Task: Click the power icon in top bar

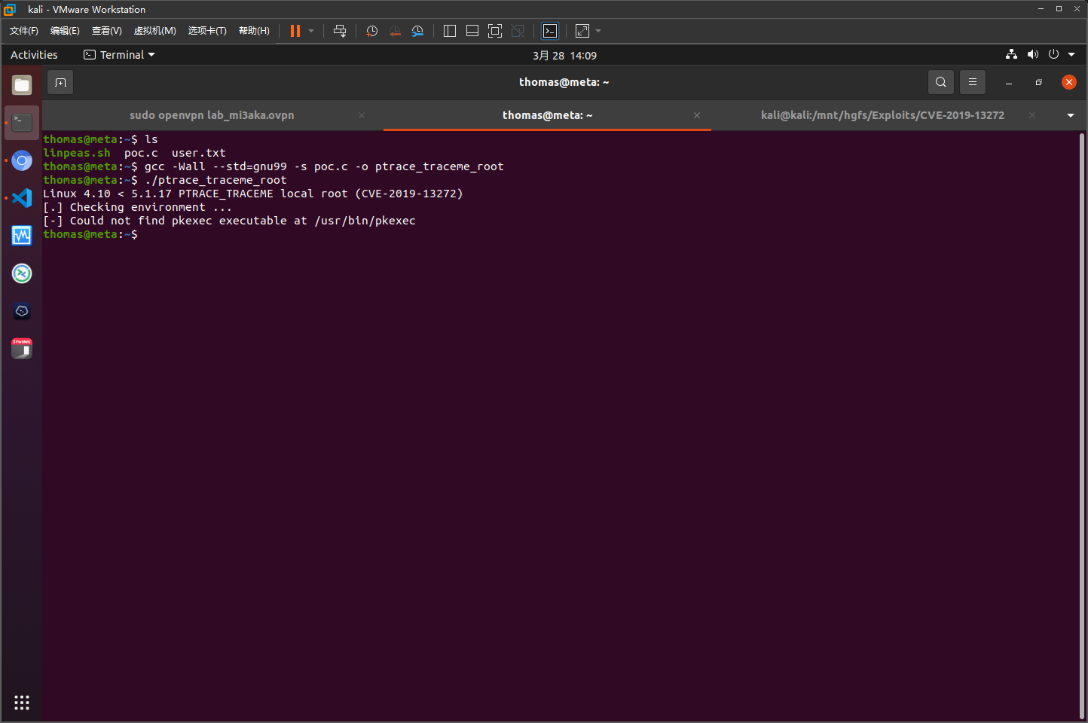Action: pyautogui.click(x=1053, y=54)
